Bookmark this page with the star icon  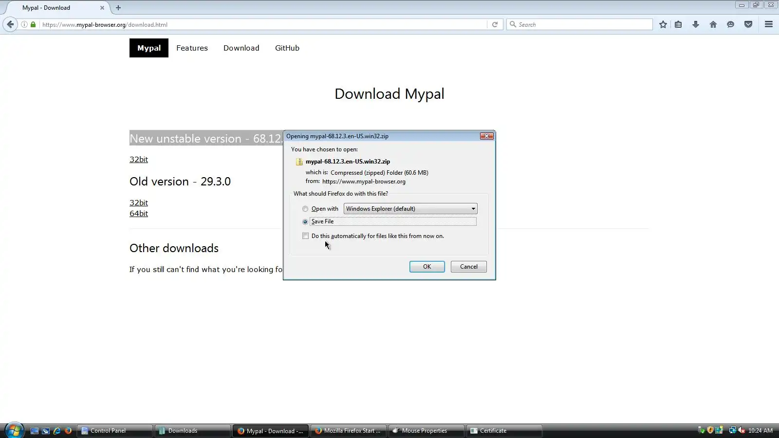tap(663, 24)
